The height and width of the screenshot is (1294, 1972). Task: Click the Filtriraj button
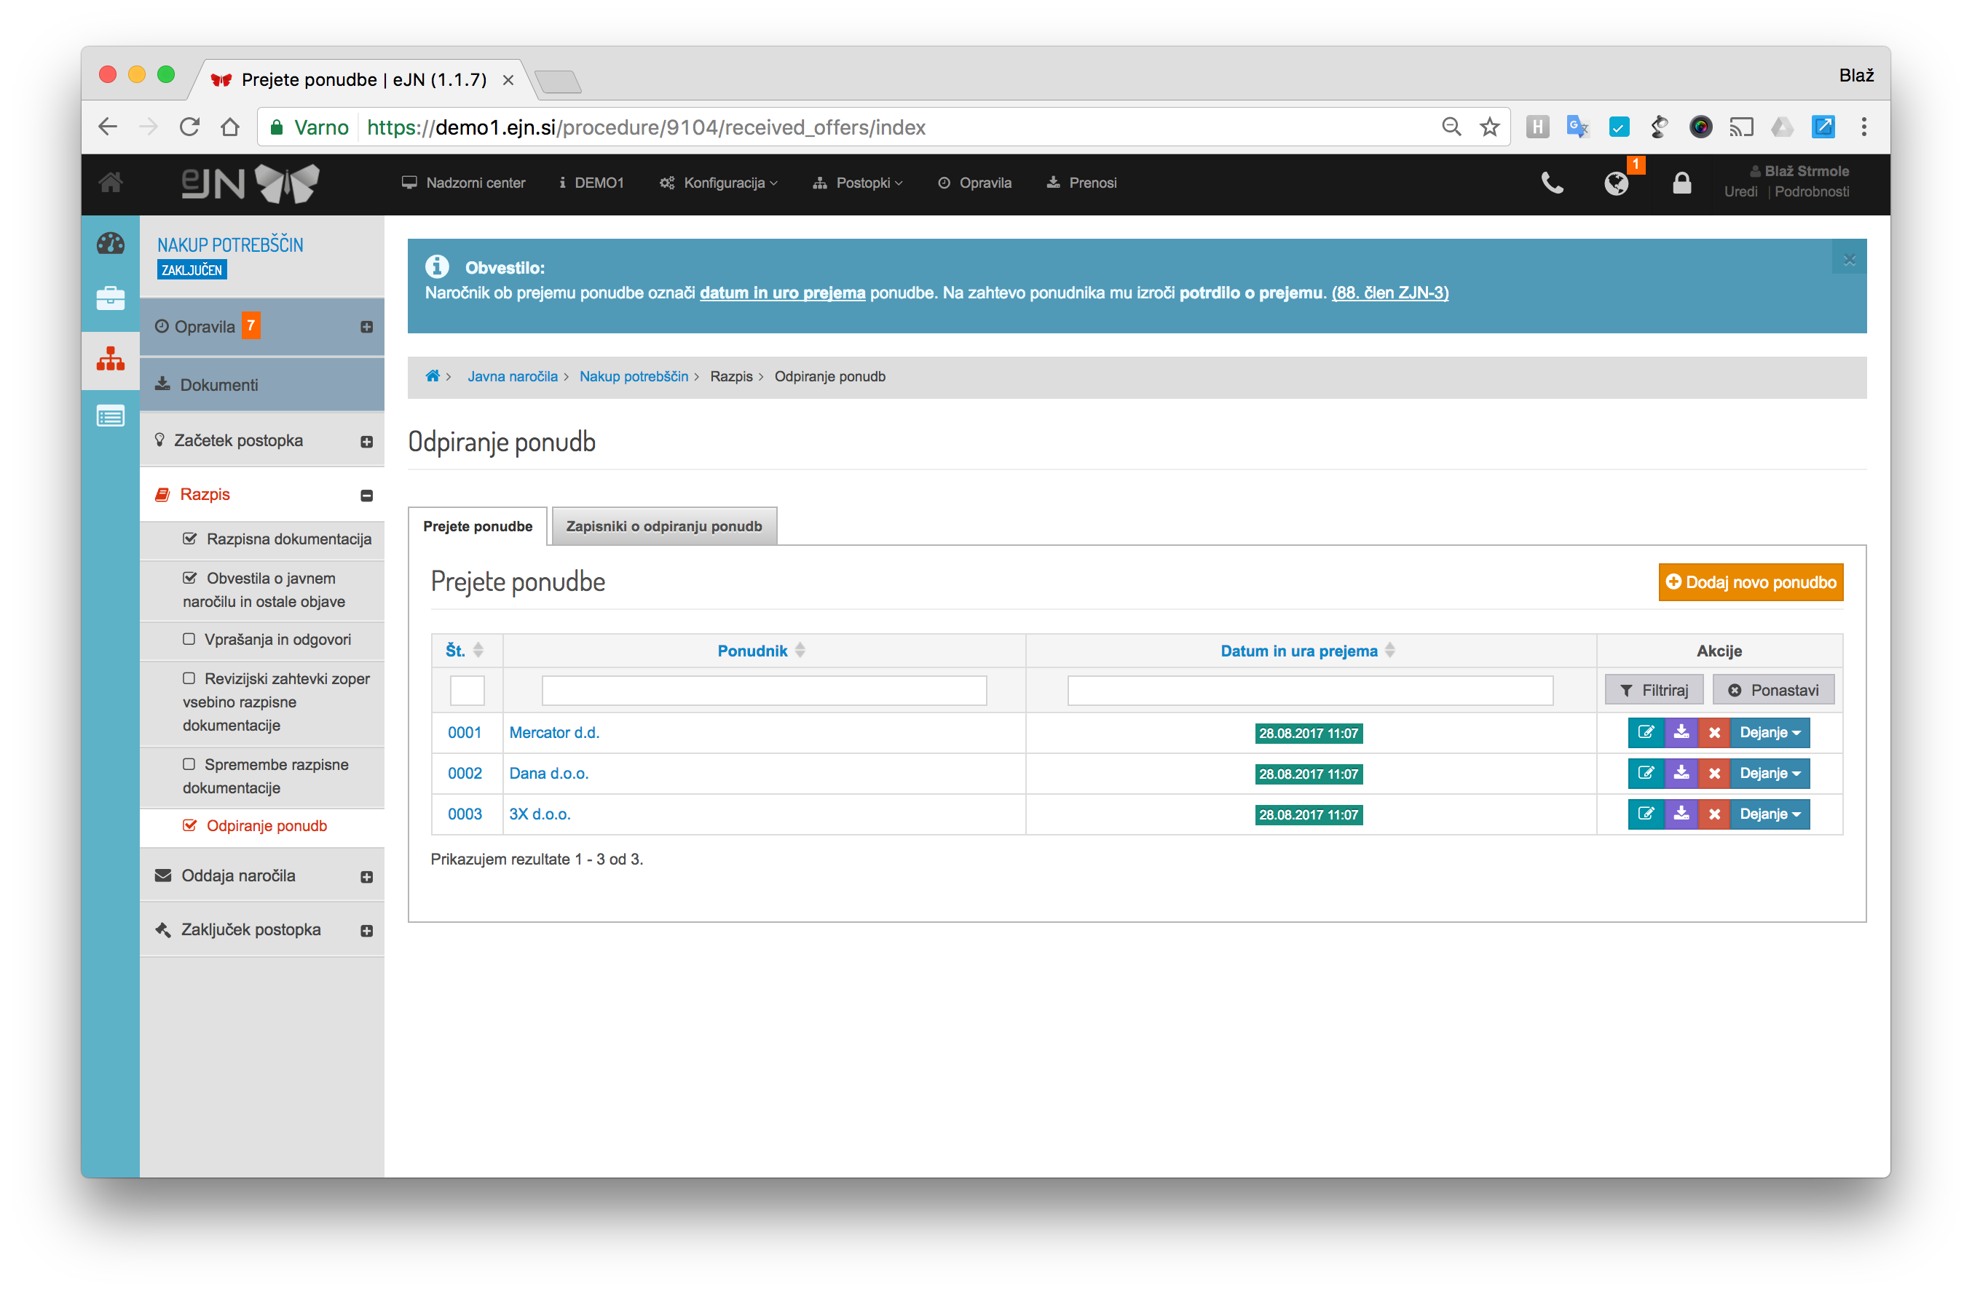1653,690
